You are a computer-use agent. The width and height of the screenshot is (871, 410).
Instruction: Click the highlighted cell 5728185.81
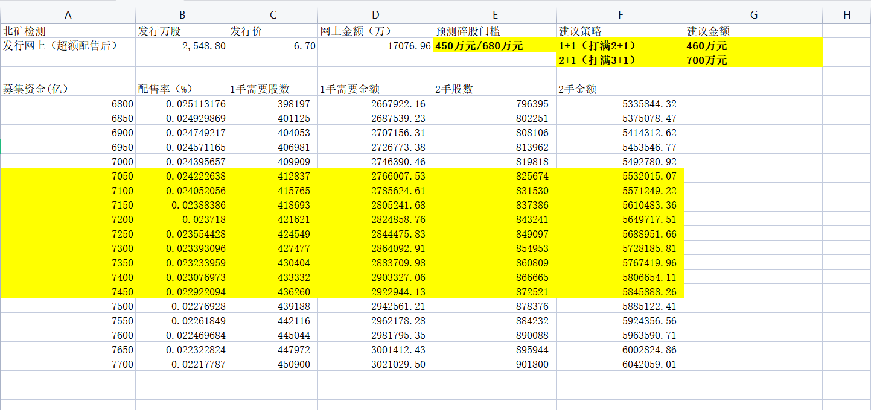(620, 248)
